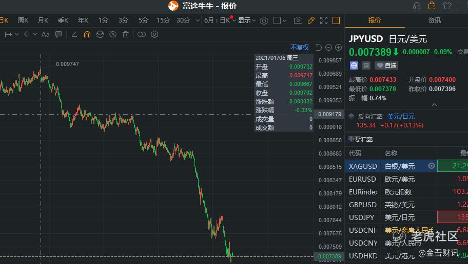468x264 pixels.
Task: Select EURindex 欧元指数 row
Action: 406,192
